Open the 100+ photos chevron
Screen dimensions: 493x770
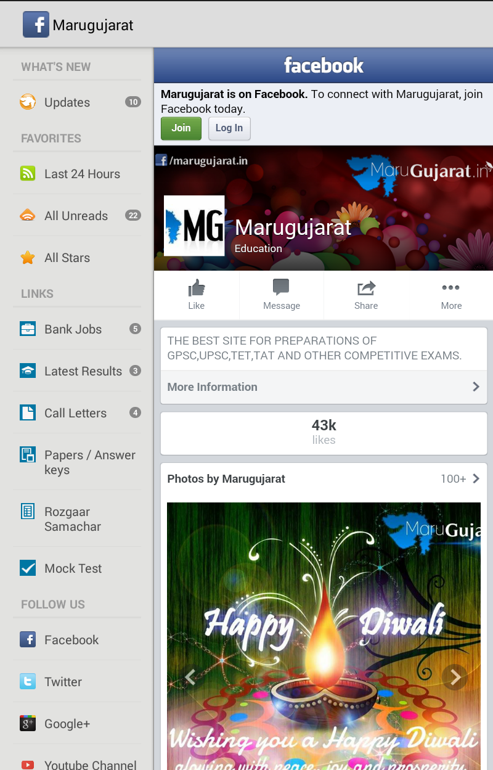pyautogui.click(x=476, y=478)
